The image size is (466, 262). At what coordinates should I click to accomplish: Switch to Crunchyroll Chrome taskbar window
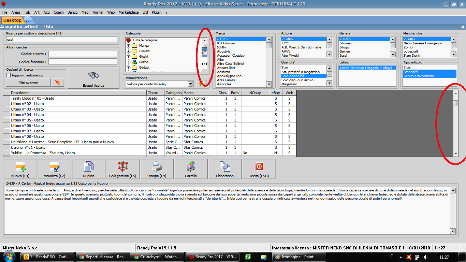(158, 257)
